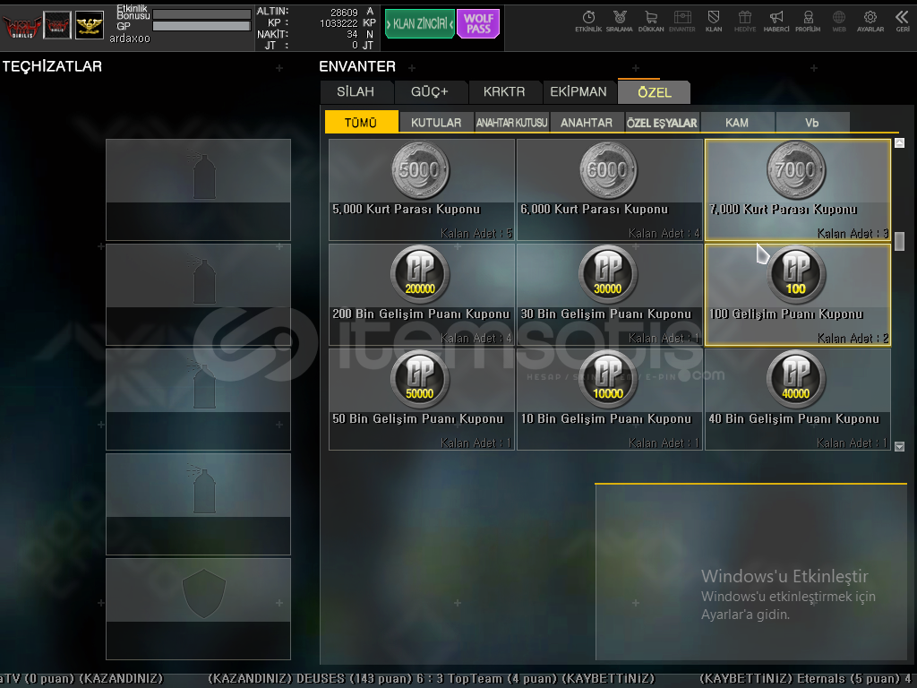The image size is (917, 688).
Task: Click the KP value 1033222
Action: [x=339, y=23]
